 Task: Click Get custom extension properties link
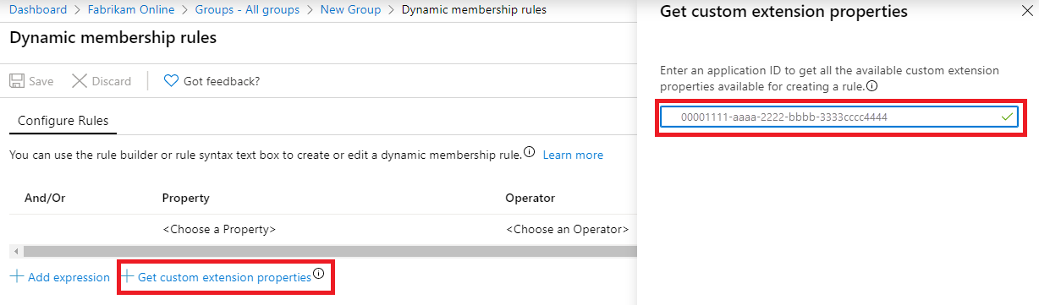pyautogui.click(x=224, y=278)
